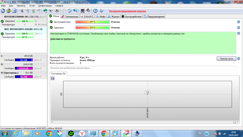Click the graph scrollbar left arrow
This screenshot has width=243, height=137.
coord(52,122)
